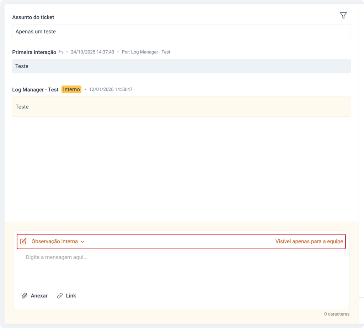Viewport: 364px width, 328px height.
Task: Open the filter funnel icon
Action: (343, 16)
